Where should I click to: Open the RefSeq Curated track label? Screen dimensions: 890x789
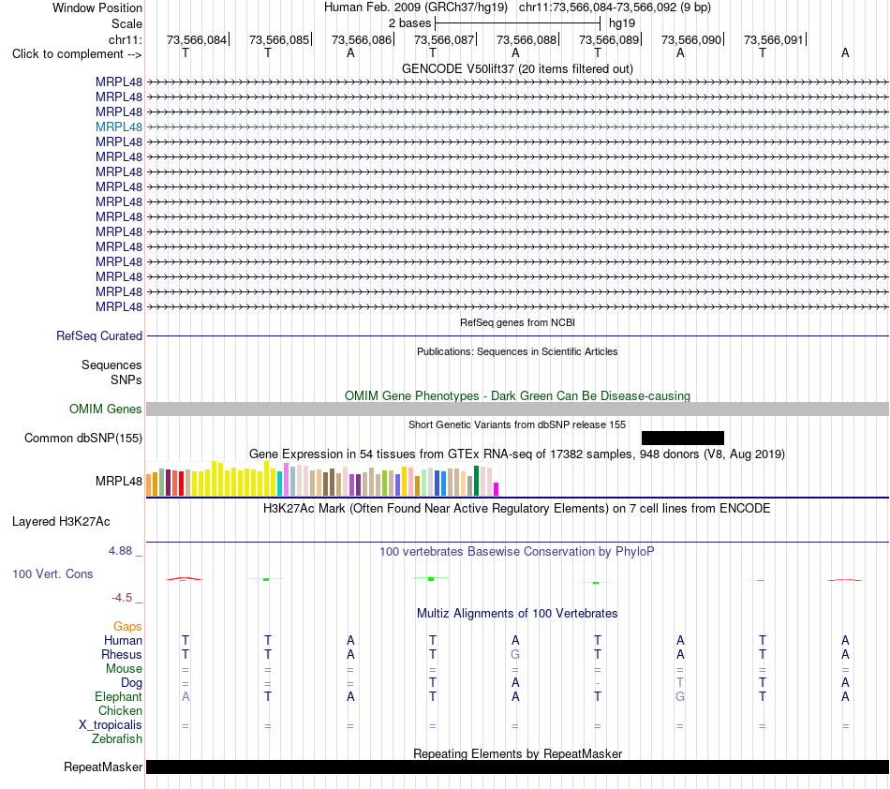click(99, 336)
